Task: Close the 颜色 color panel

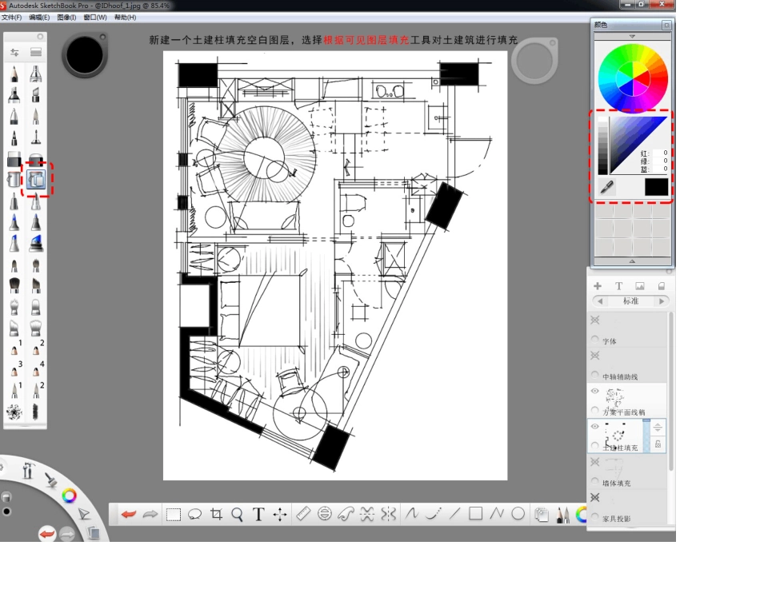Action: coord(666,25)
